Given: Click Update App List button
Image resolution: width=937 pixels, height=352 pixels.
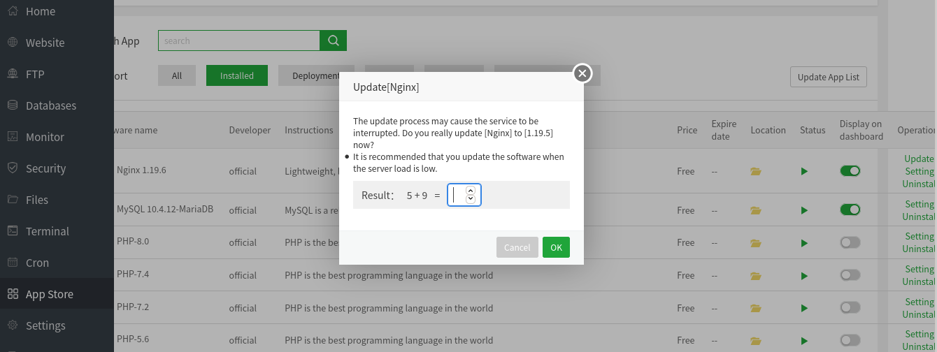Looking at the screenshot, I should point(829,77).
